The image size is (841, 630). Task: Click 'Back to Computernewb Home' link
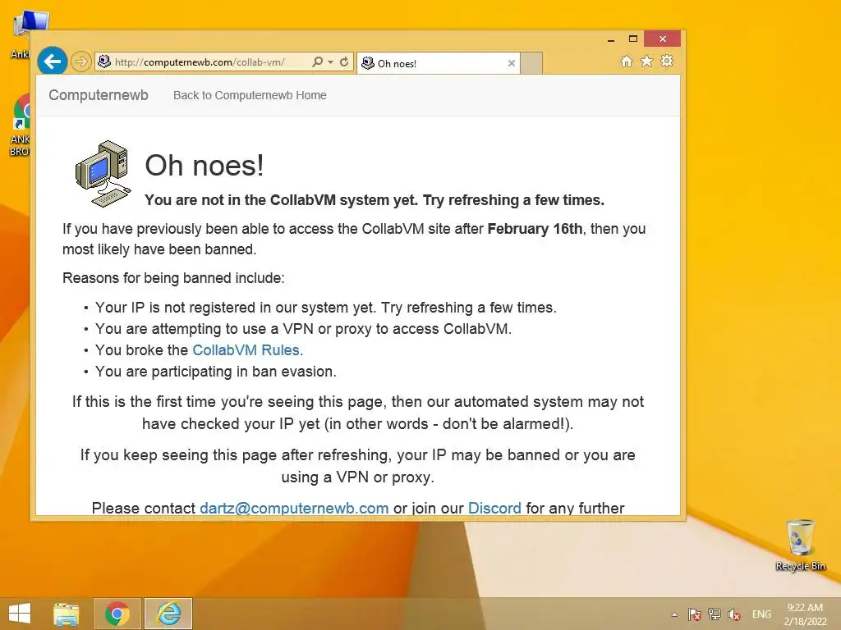point(250,95)
